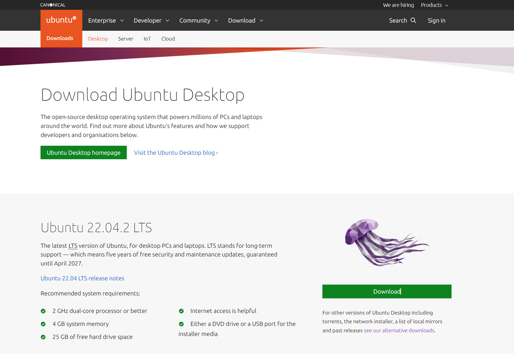Click the jellyfish mascot image
Screen dimensions: 514x354
click(x=387, y=242)
